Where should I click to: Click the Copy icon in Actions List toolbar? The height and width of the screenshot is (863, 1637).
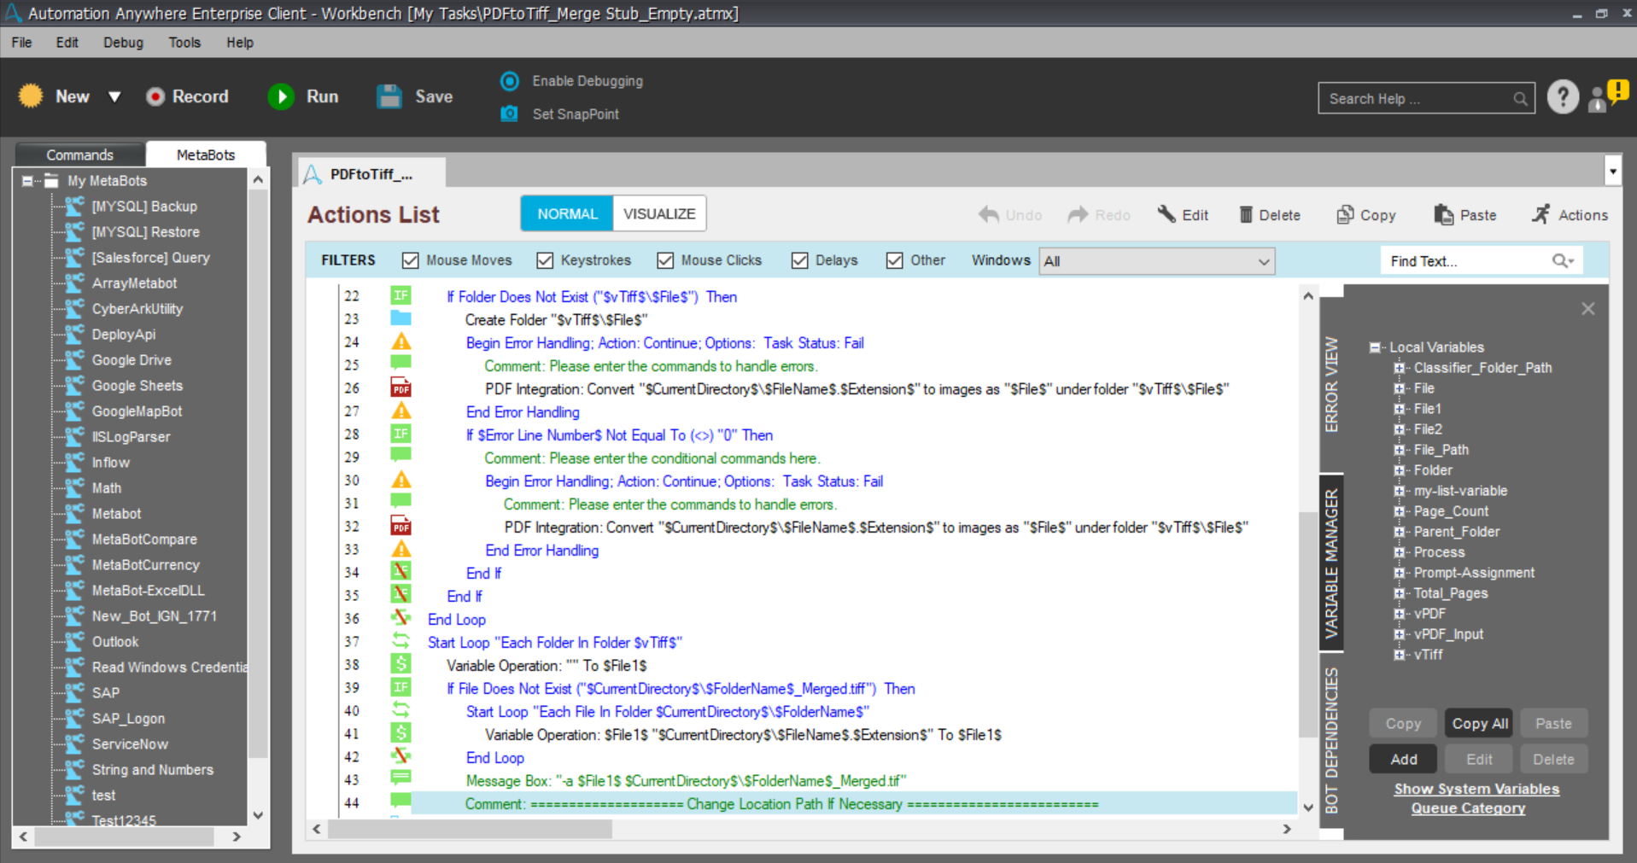click(1345, 215)
